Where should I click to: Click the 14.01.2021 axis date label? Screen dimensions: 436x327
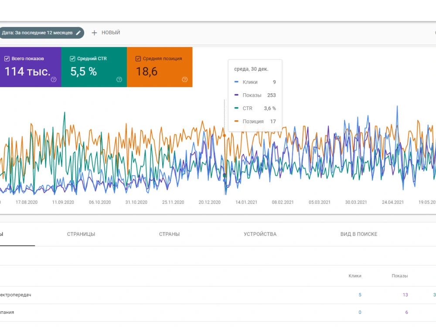point(246,202)
